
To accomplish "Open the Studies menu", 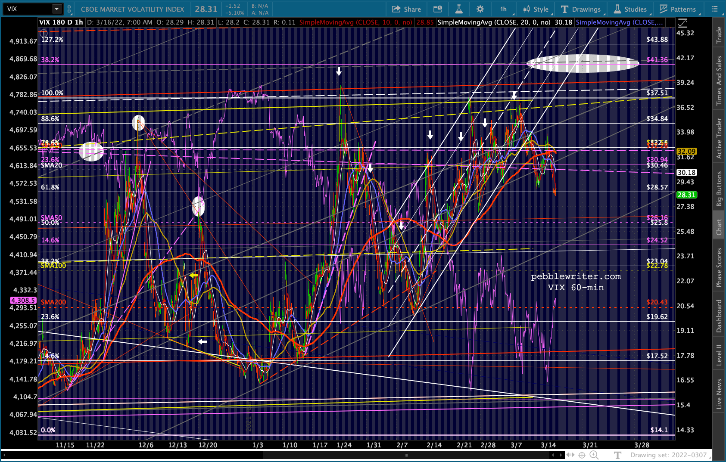I will pyautogui.click(x=630, y=9).
